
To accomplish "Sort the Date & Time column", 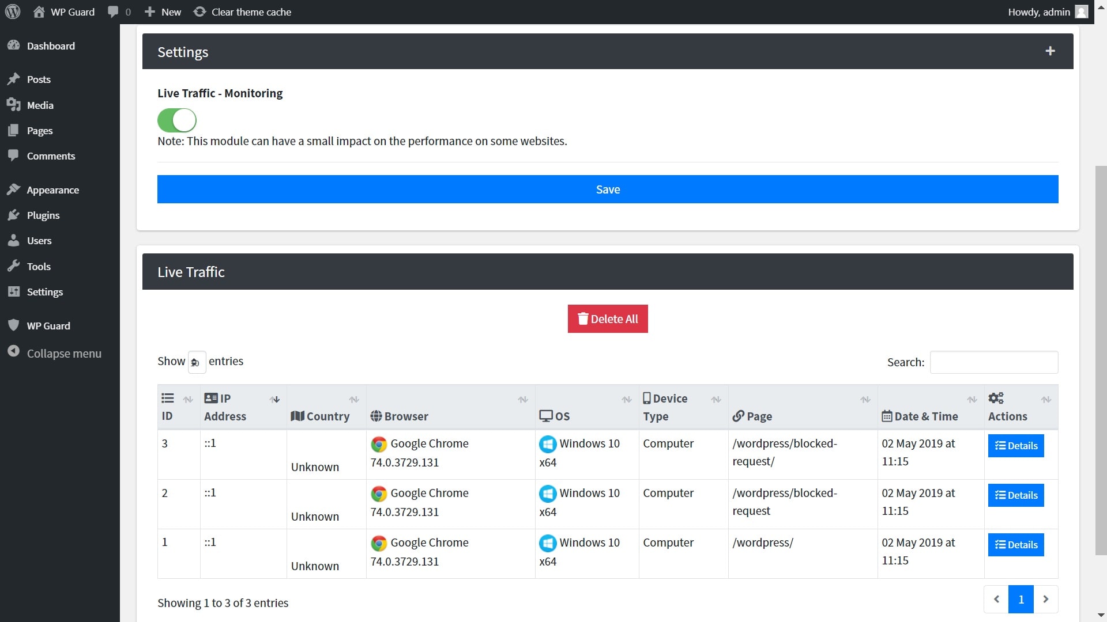I will pyautogui.click(x=972, y=399).
